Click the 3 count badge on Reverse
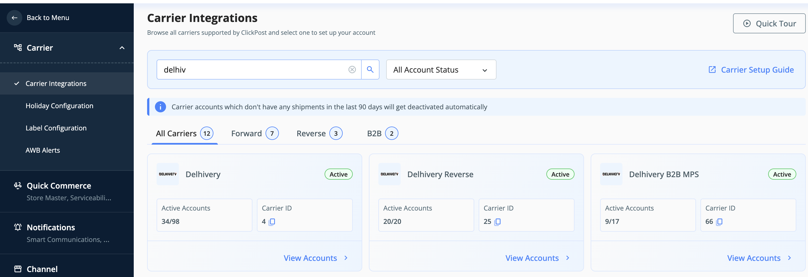The height and width of the screenshot is (277, 808). [x=336, y=133]
